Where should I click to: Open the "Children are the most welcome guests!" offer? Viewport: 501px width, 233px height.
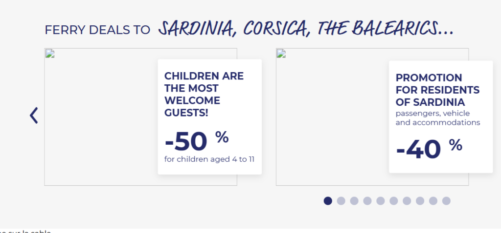(x=204, y=95)
